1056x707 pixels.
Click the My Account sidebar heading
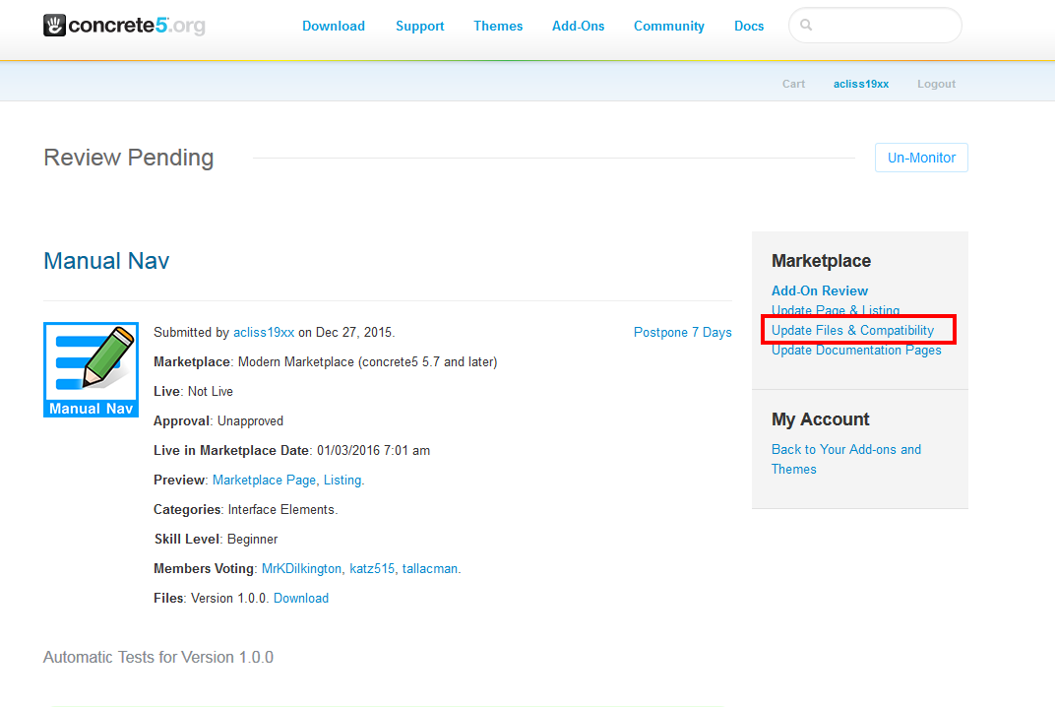[820, 419]
